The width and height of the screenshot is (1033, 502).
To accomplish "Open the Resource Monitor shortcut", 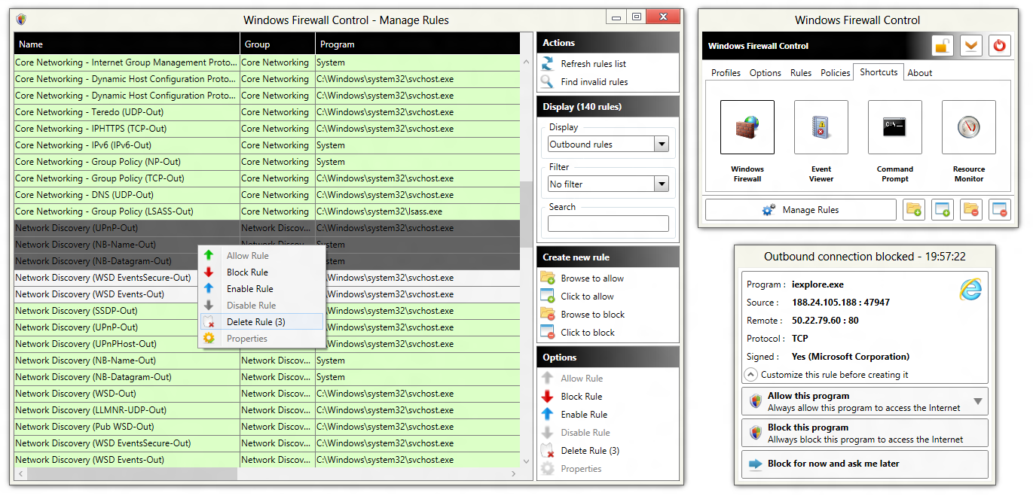I will point(968,127).
